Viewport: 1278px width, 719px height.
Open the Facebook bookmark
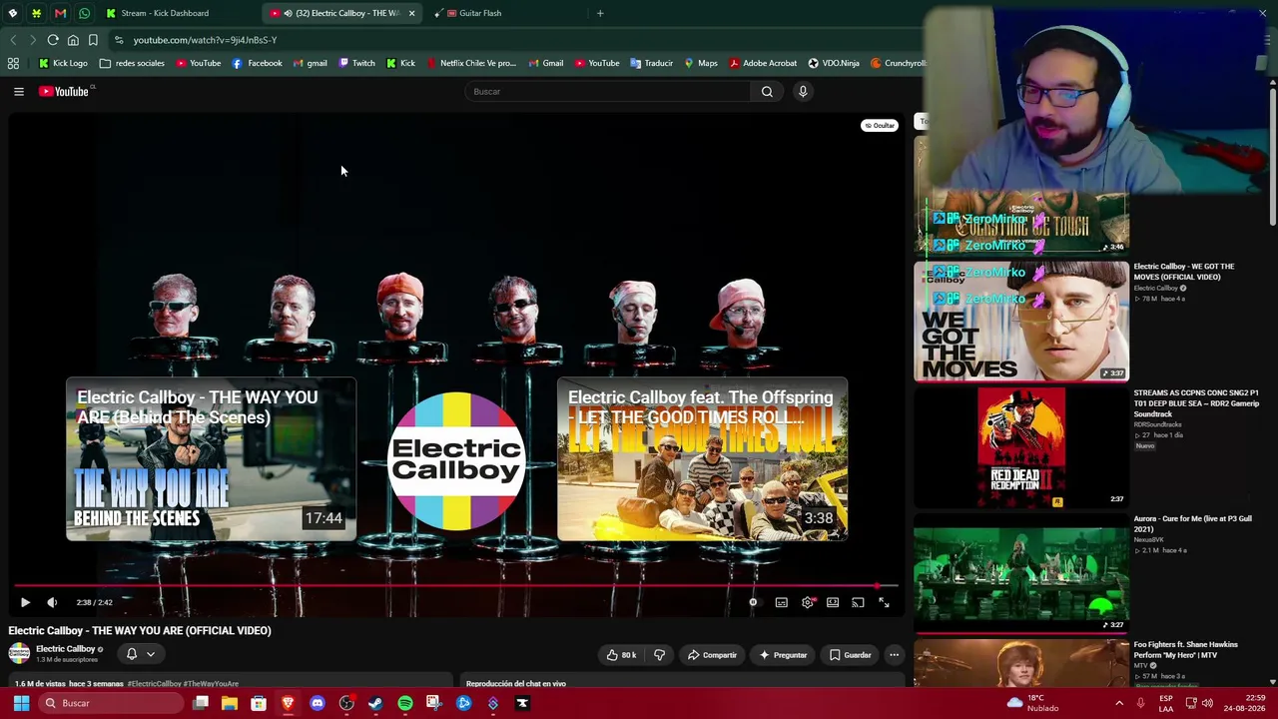tap(257, 63)
